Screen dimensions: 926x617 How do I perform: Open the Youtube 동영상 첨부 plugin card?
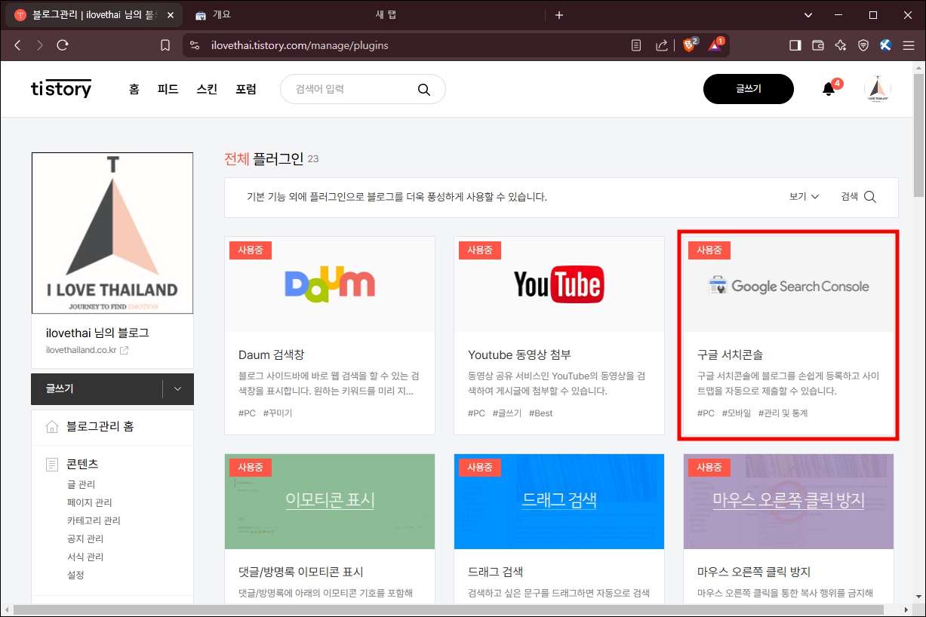pos(559,336)
